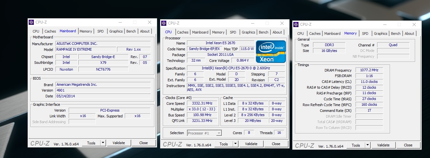Click the BIOS version 4901 field
Viewport: 430px width, 158px height.
(103, 90)
